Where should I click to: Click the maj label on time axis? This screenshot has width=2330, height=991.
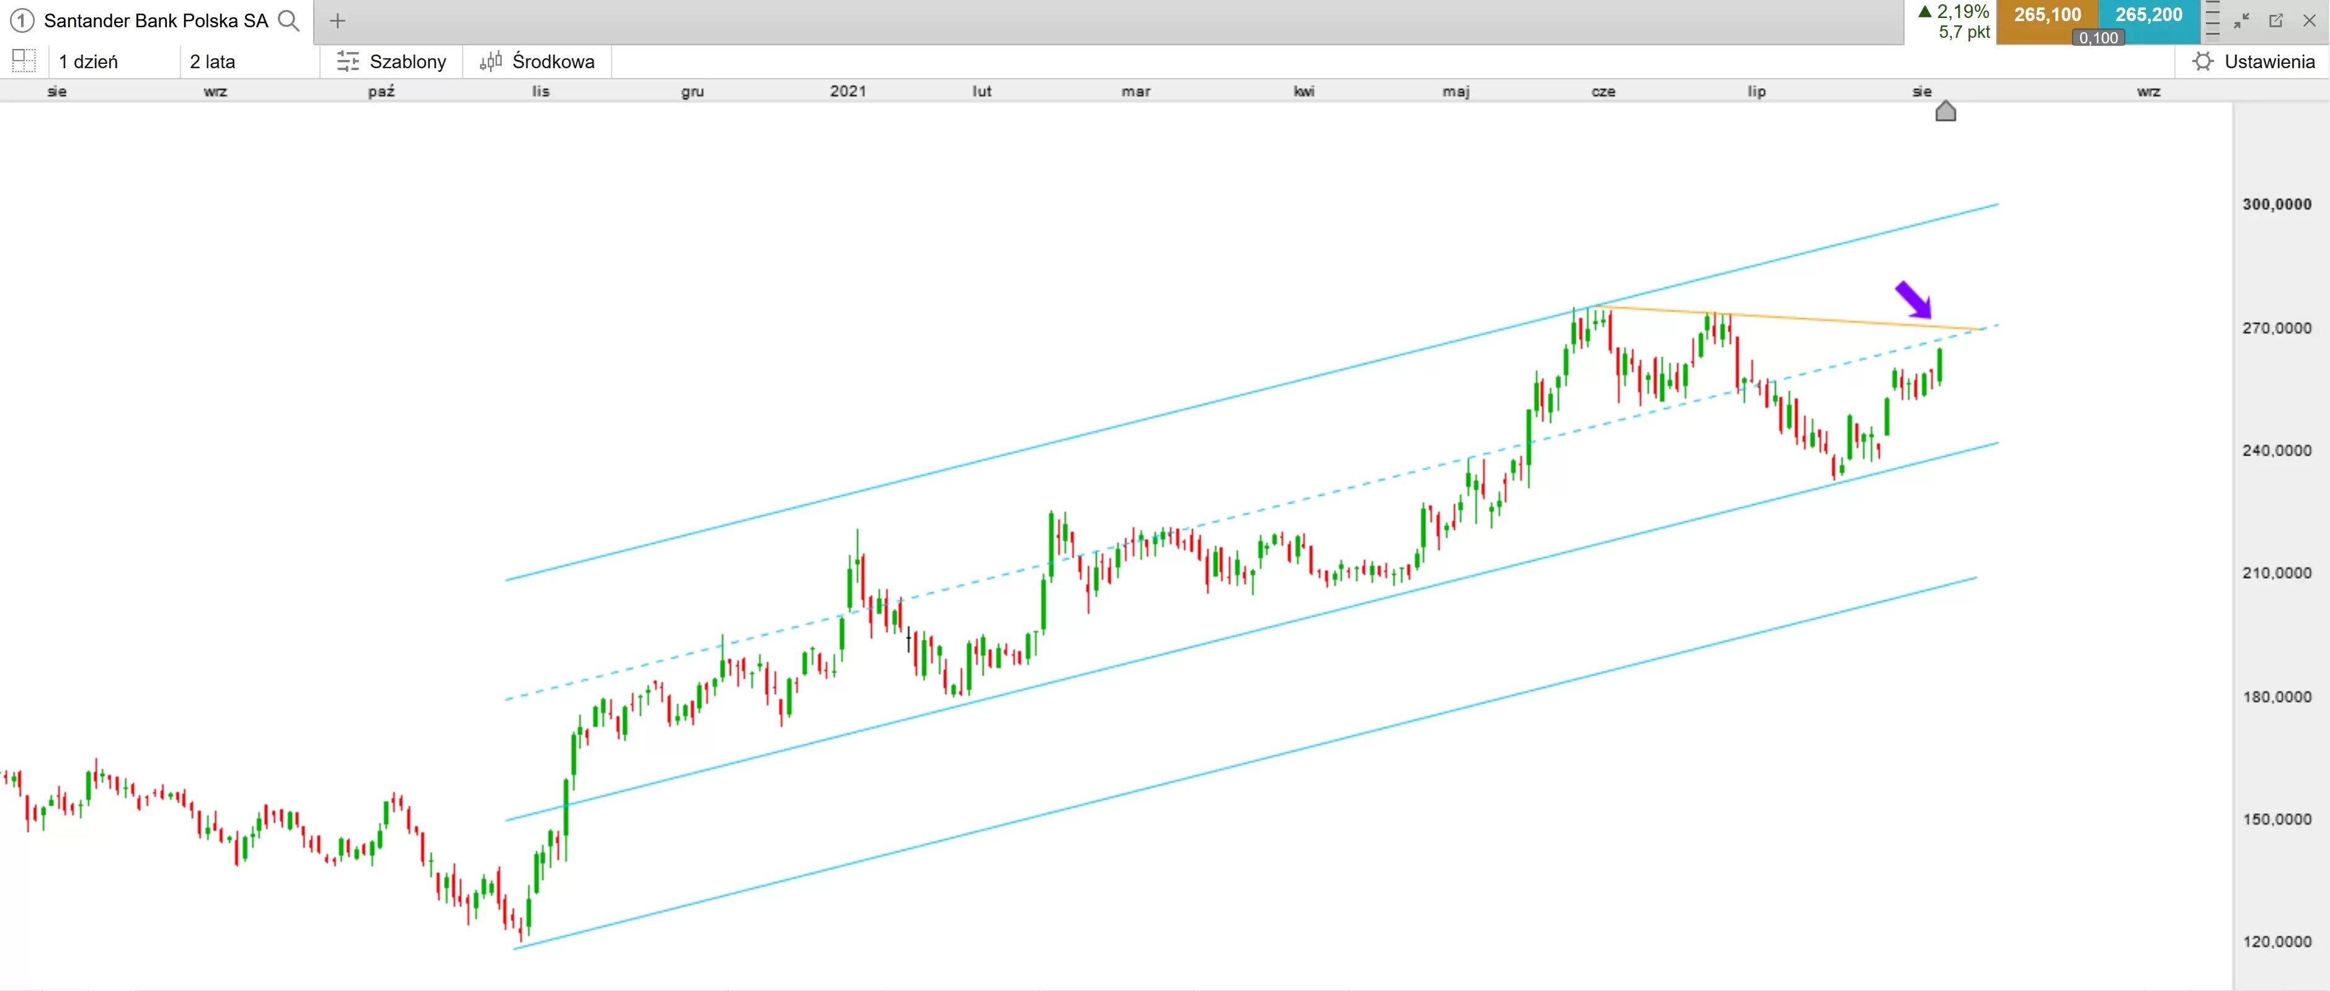(x=1456, y=91)
